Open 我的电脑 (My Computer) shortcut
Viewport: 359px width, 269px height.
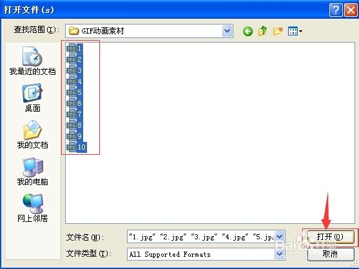click(x=32, y=172)
